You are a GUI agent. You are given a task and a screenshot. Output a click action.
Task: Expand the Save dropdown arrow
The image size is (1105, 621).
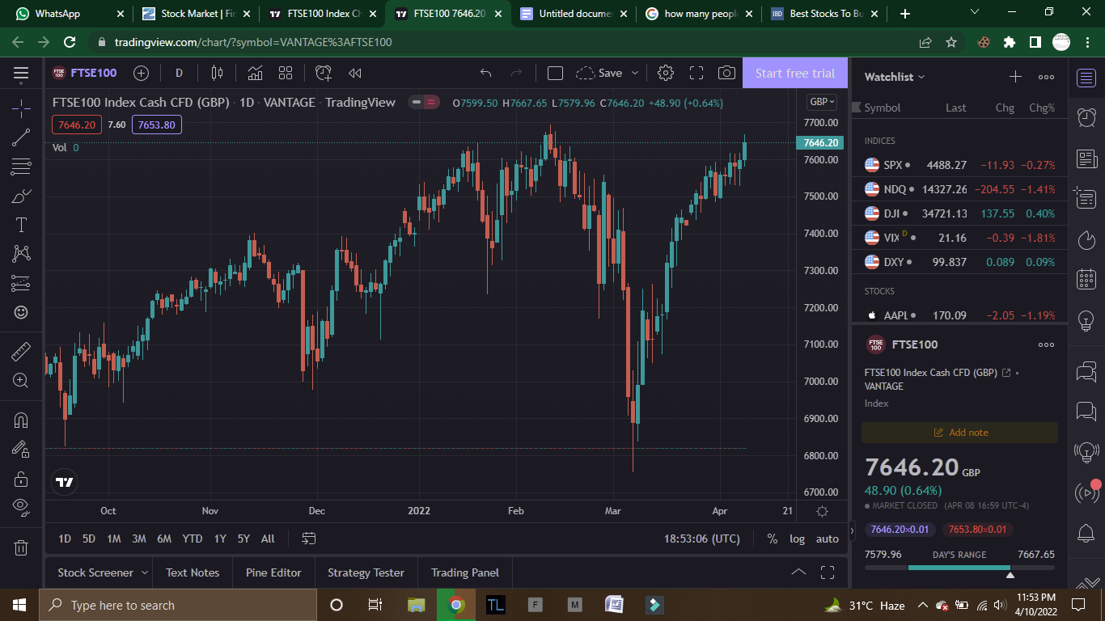[635, 73]
